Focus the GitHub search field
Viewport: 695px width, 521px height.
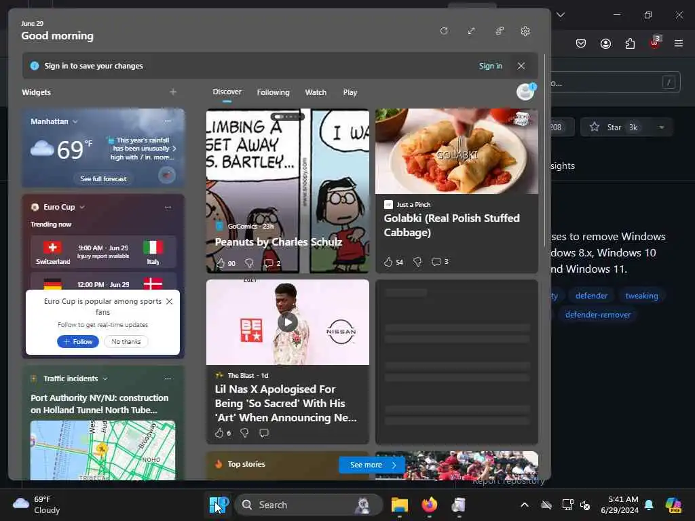pos(615,83)
